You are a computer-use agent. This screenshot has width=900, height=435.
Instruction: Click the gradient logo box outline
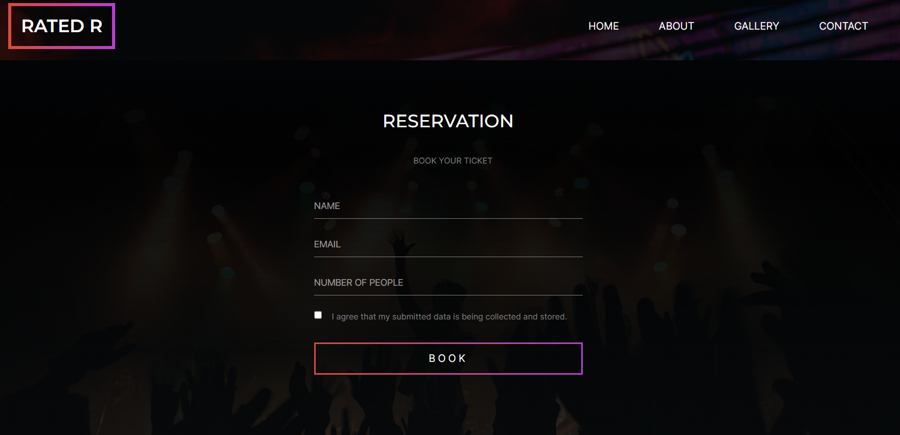coord(61,4)
